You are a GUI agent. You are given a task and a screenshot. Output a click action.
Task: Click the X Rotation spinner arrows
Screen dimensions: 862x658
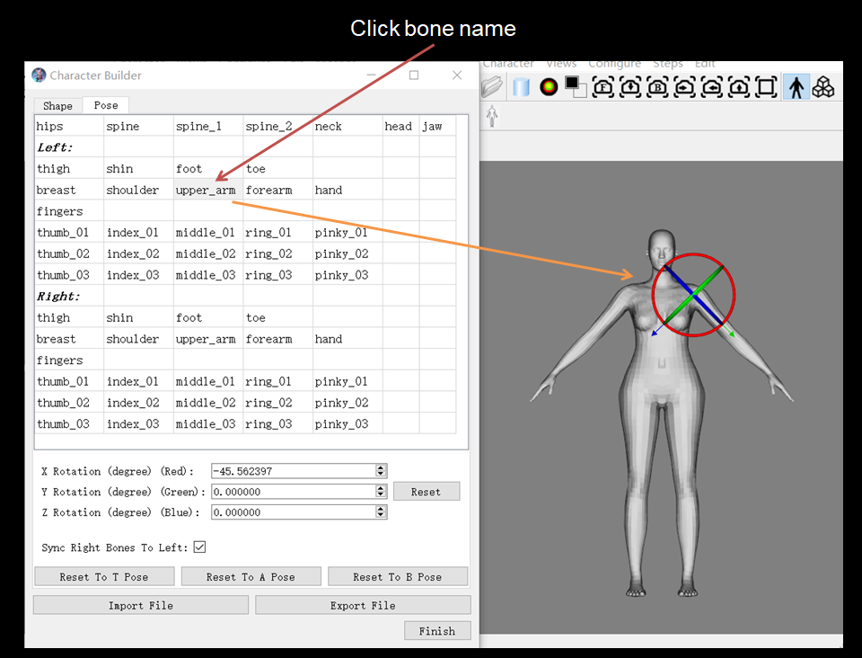(x=381, y=471)
